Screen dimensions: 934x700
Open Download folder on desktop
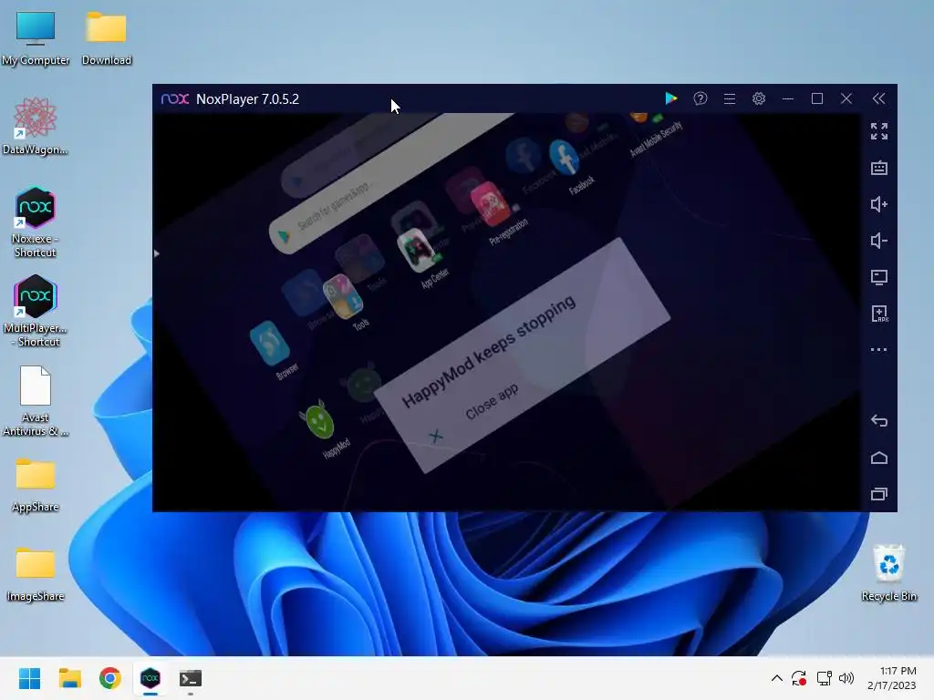(107, 38)
